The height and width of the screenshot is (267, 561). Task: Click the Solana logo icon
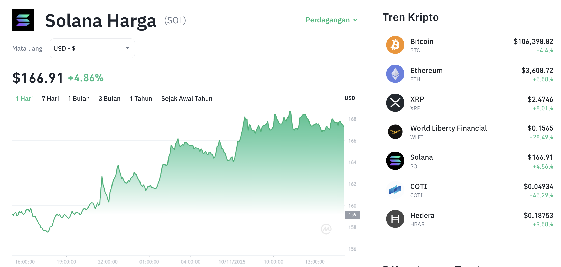coord(23,20)
